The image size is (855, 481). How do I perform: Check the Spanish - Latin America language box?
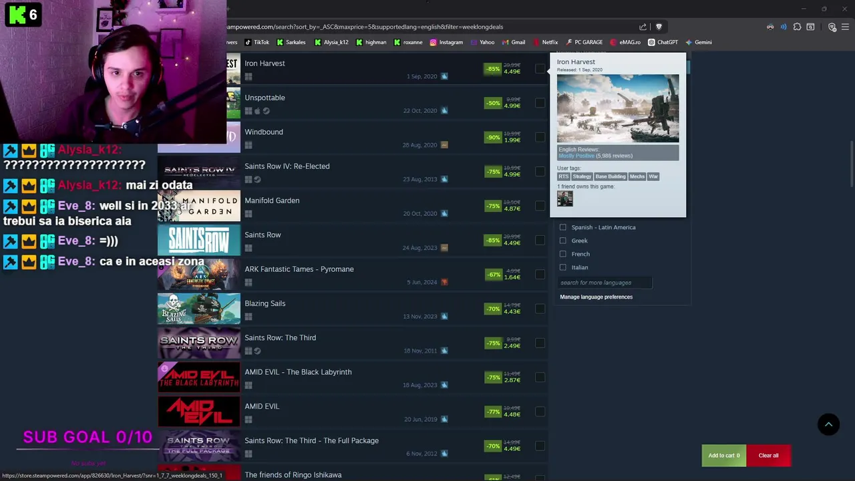(563, 227)
